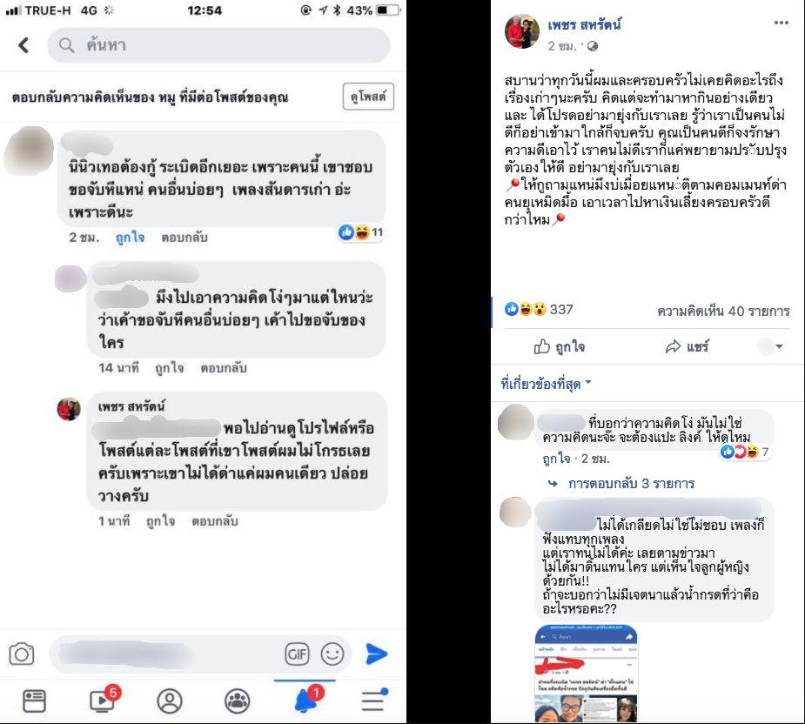Expand the ที่เกี่ยวข้องที่สุด comment sort dropdown

tap(546, 384)
